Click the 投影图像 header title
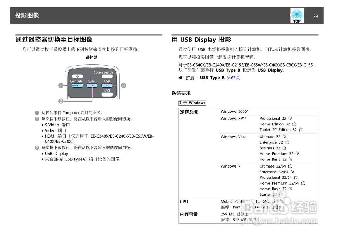339x240 pixels. click(x=27, y=15)
